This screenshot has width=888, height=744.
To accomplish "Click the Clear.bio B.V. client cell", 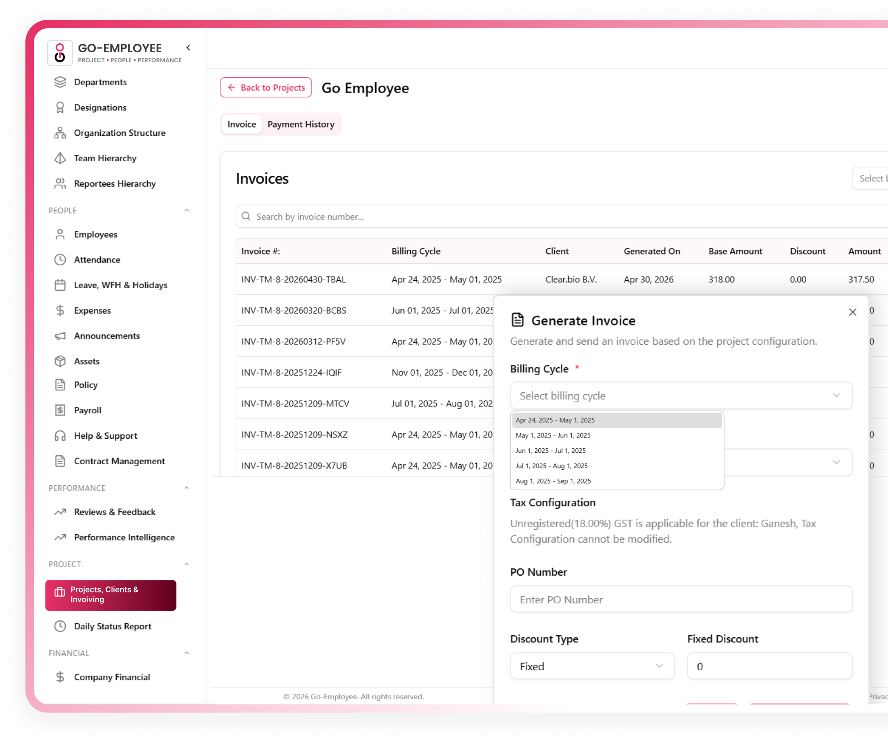I will tap(571, 279).
